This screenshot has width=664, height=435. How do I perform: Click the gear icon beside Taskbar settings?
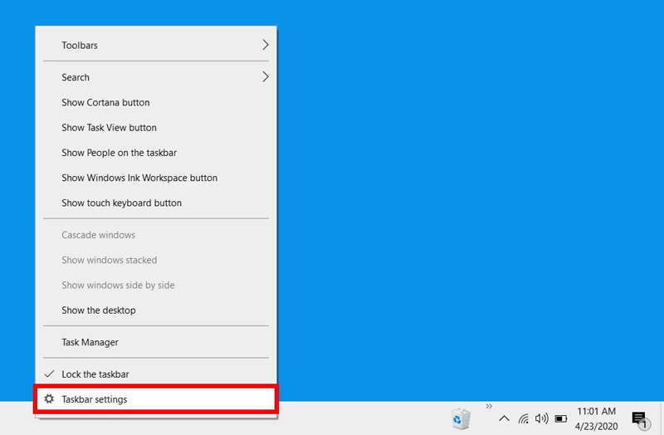[49, 399]
